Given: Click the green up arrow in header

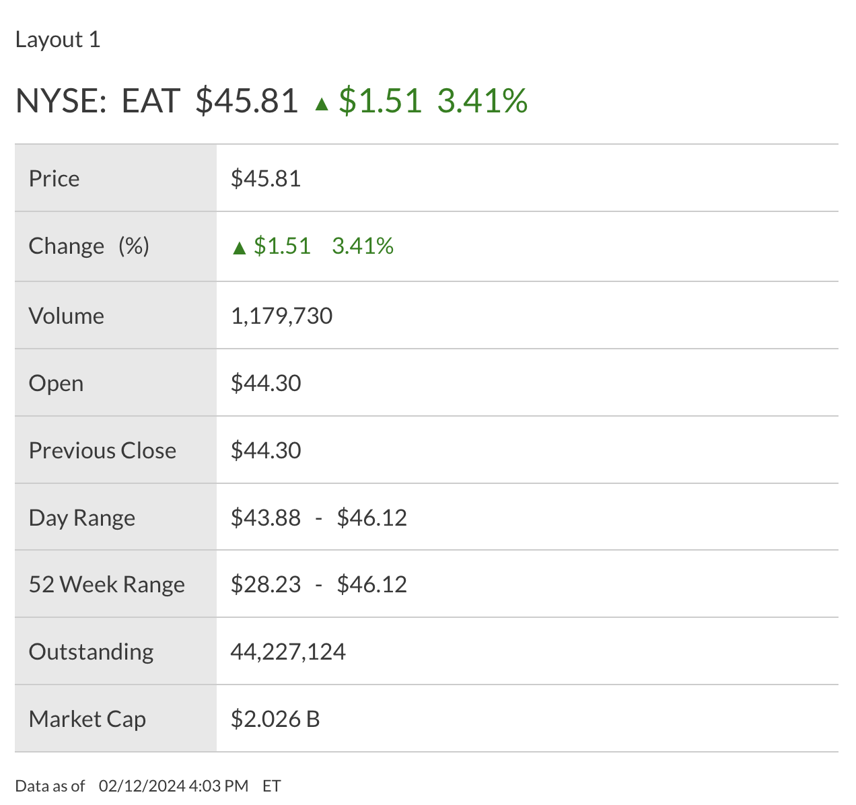Looking at the screenshot, I should (322, 104).
